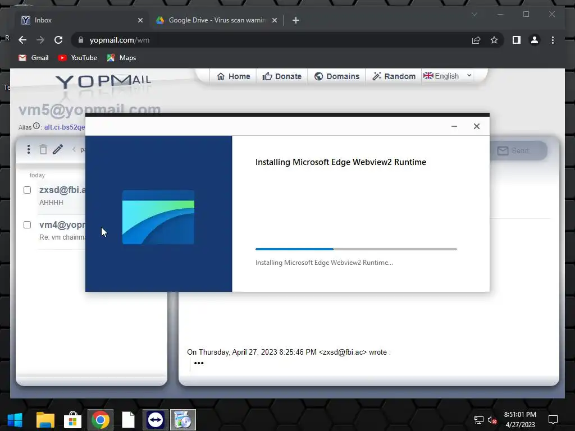Image resolution: width=575 pixels, height=431 pixels.
Task: Pick a Random address
Action: point(394,76)
